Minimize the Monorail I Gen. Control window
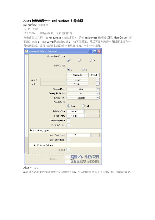This screenshot has width=155, height=220. 90,51
